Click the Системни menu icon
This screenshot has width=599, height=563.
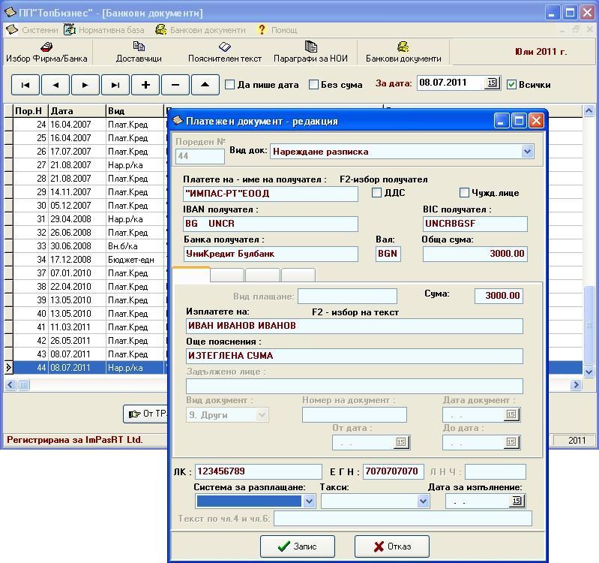click(x=12, y=29)
